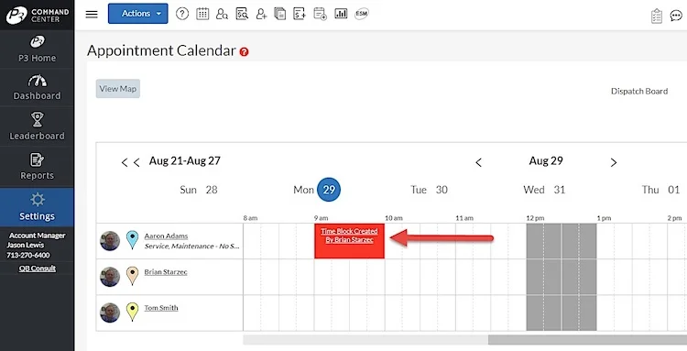Toggle the hamburger menu

click(x=92, y=14)
